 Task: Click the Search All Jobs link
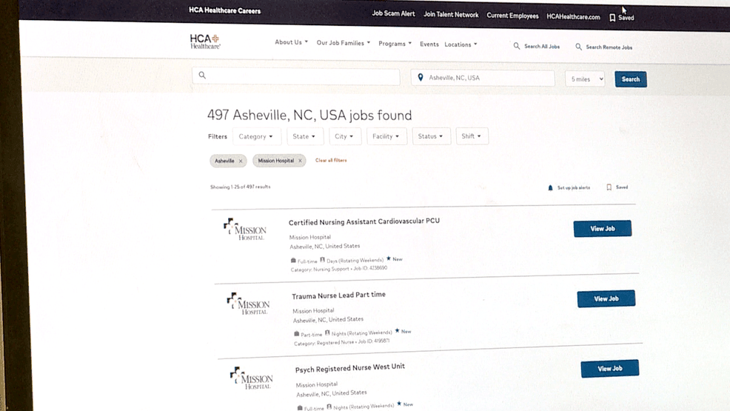pyautogui.click(x=542, y=47)
